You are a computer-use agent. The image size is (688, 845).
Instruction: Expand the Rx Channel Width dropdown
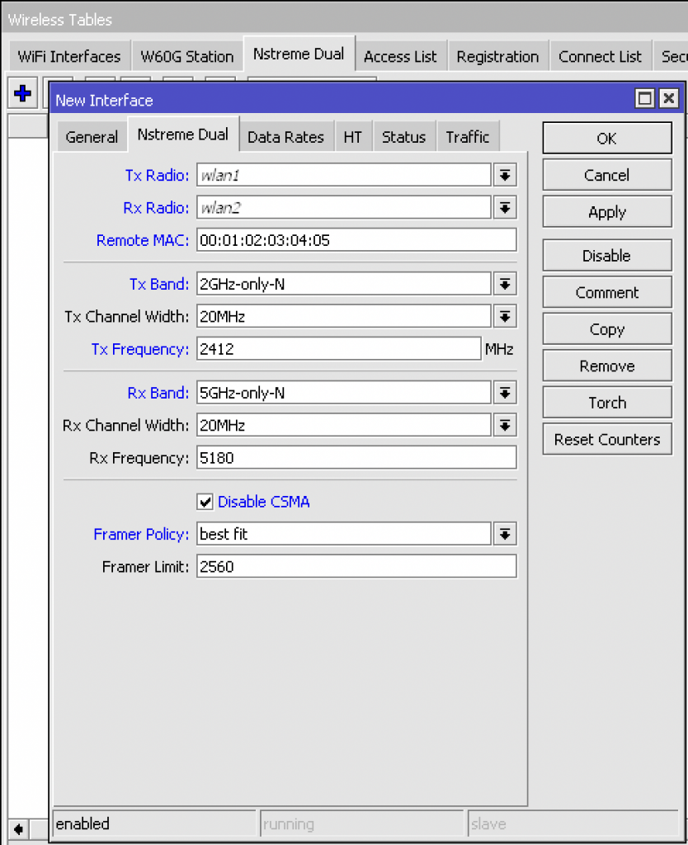click(x=504, y=425)
